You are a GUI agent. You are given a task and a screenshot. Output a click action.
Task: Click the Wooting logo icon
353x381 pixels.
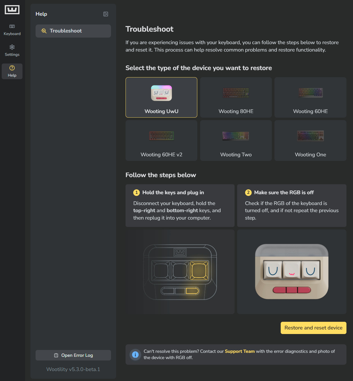point(12,10)
